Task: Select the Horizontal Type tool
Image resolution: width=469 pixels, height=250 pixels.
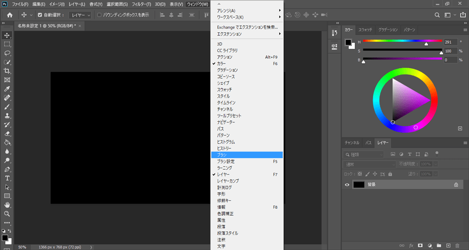Action: (7, 178)
